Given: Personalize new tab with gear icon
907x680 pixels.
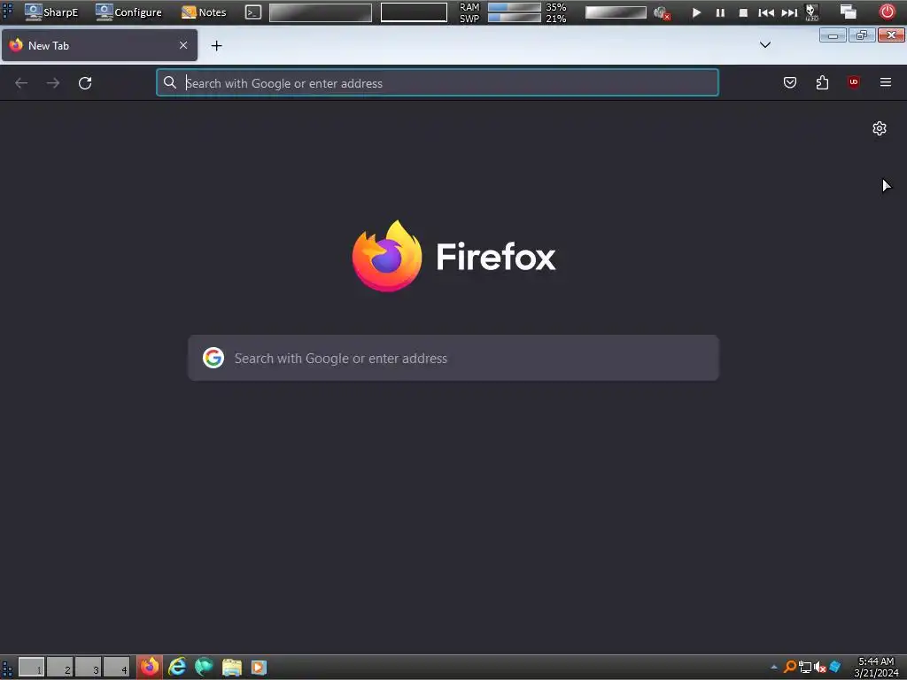Looking at the screenshot, I should [x=880, y=128].
